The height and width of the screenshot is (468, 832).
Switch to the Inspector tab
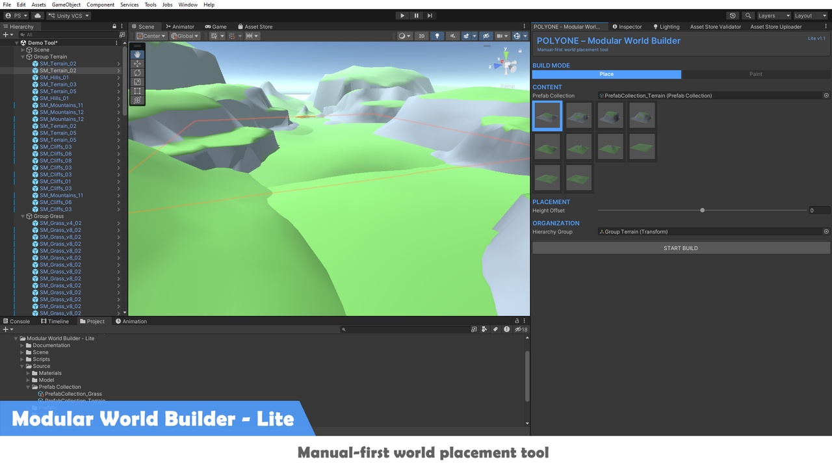click(x=627, y=27)
